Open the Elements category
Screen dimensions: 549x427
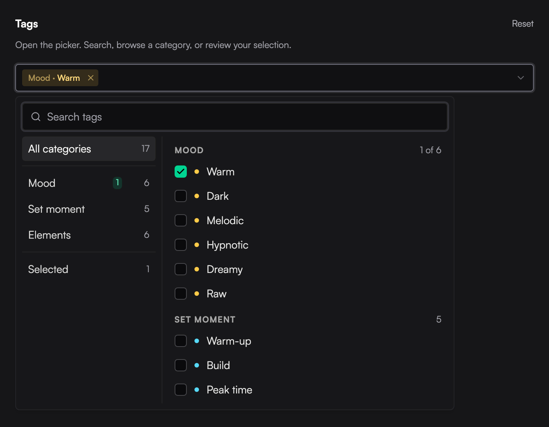click(x=89, y=235)
